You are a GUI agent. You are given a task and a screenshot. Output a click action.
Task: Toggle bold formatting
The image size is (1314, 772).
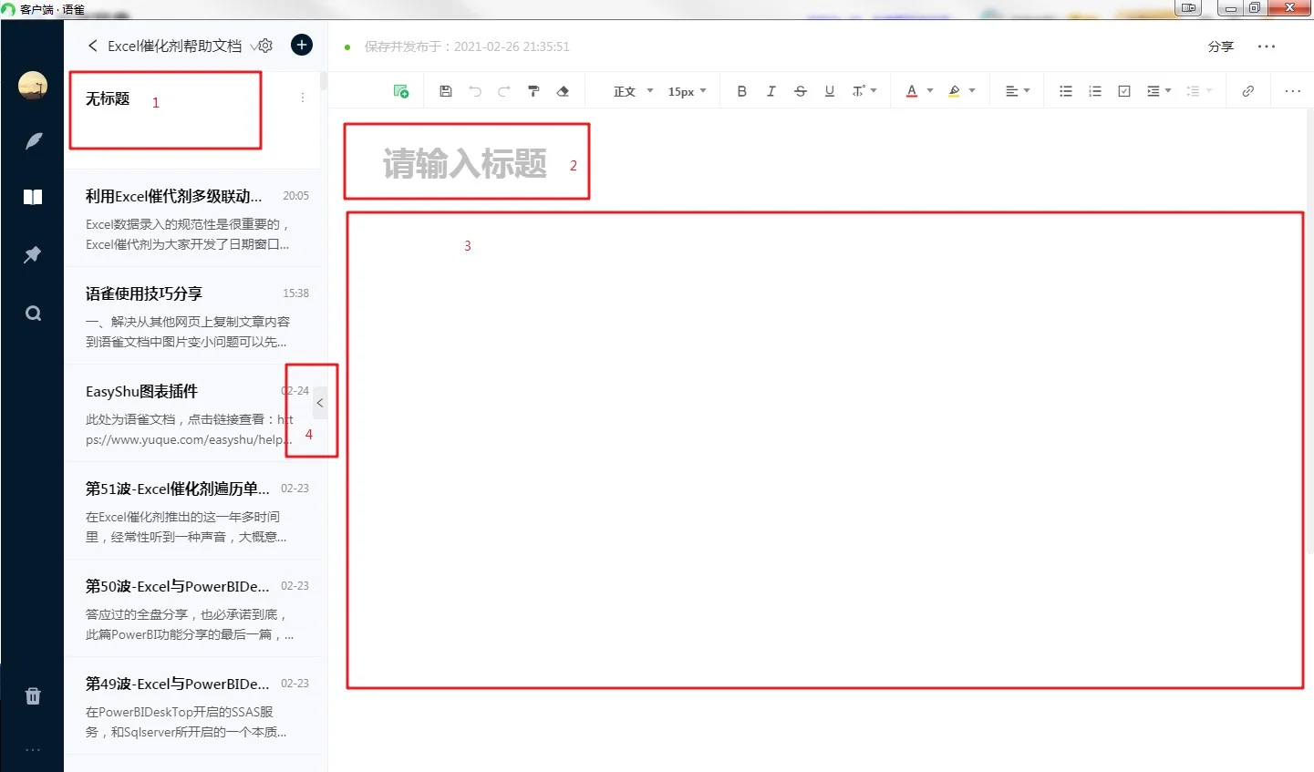[x=742, y=91]
